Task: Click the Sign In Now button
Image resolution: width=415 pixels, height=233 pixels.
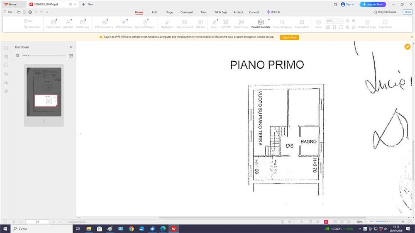Action: point(289,37)
